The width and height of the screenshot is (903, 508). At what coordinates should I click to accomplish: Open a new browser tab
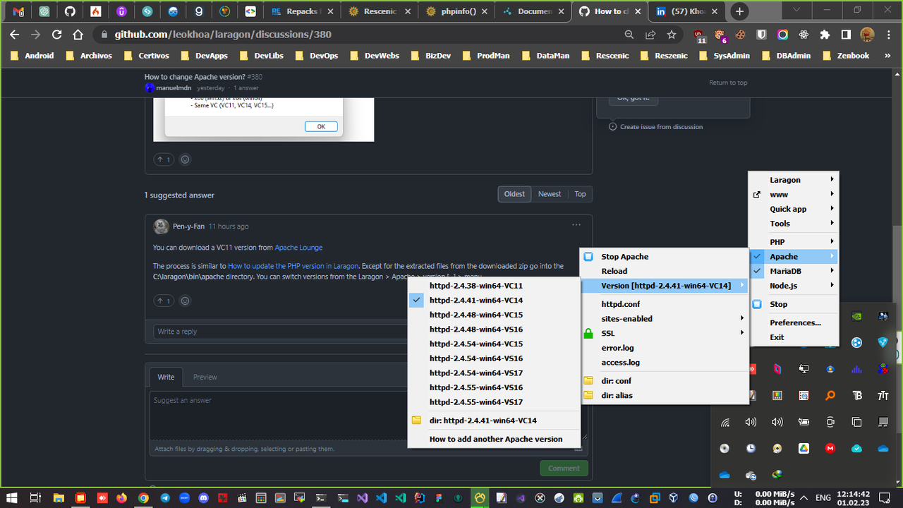coord(739,11)
